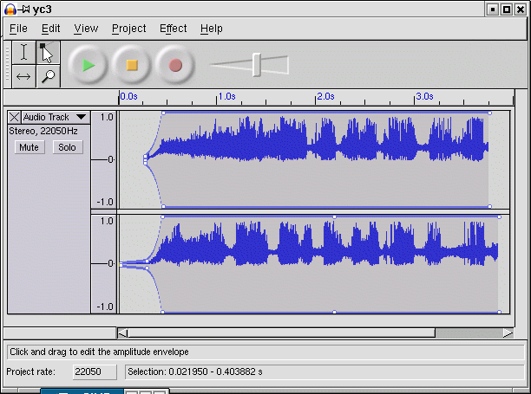Click the Project rate 22050 field
The height and width of the screenshot is (394, 531).
click(x=88, y=371)
